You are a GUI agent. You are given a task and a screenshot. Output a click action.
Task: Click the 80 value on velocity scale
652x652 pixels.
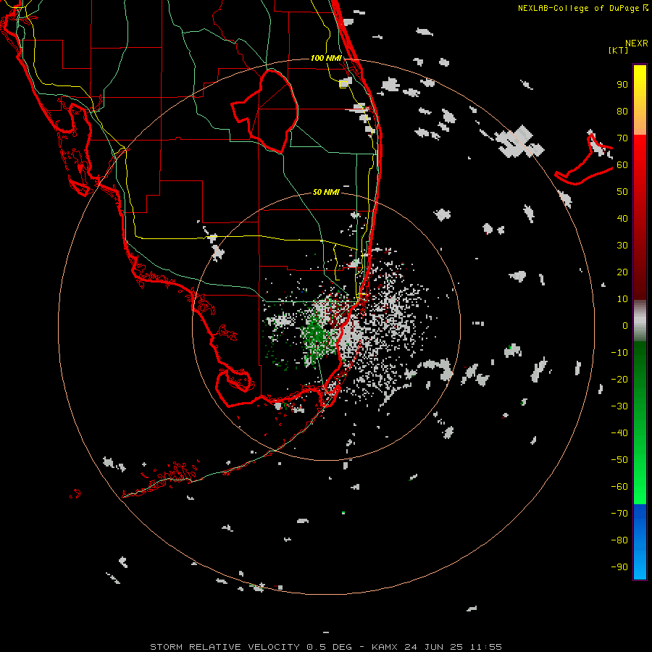click(622, 112)
